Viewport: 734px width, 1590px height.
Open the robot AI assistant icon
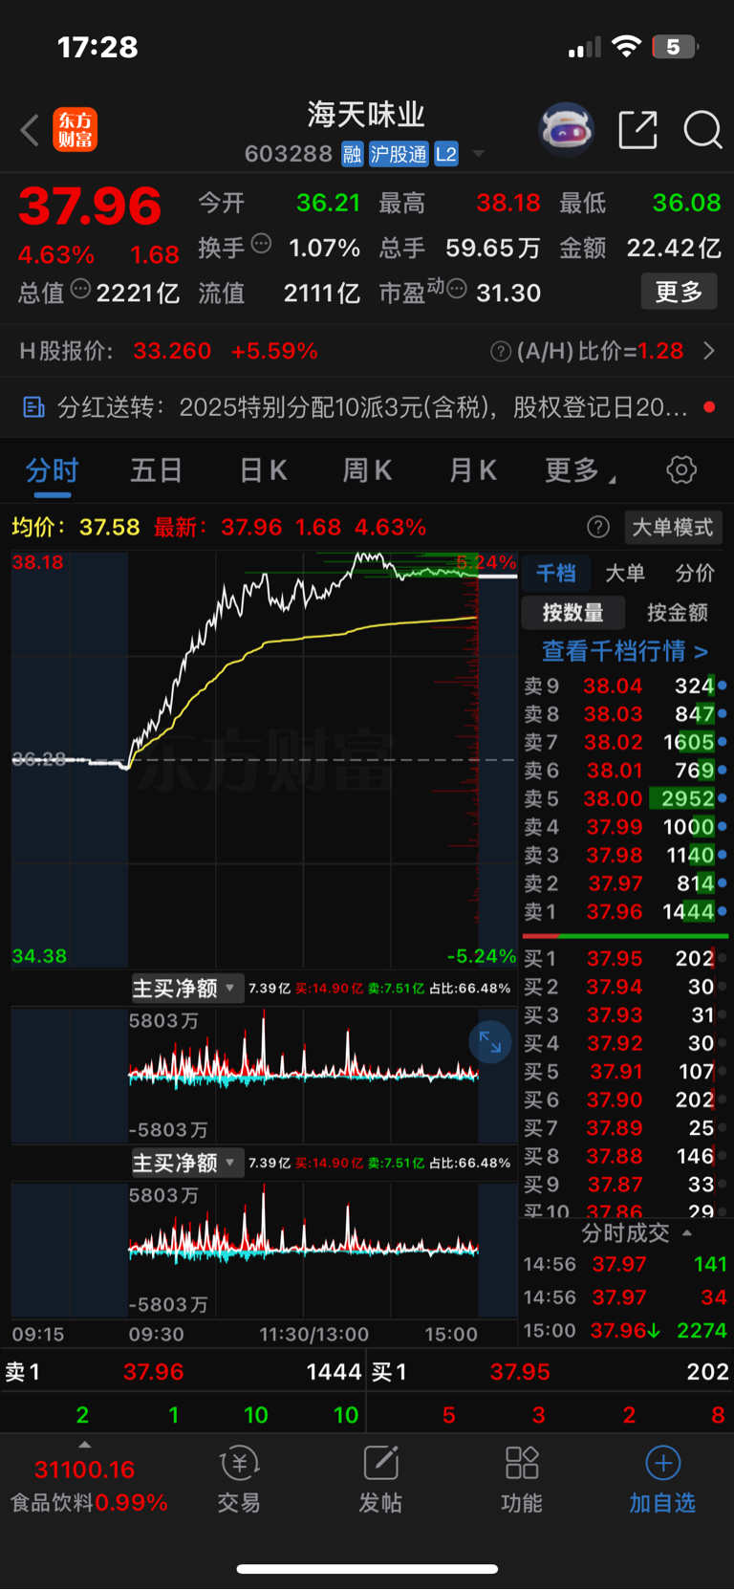click(566, 129)
